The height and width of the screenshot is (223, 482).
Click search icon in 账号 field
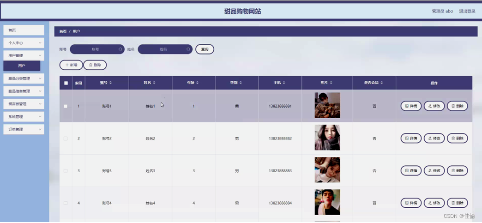click(x=120, y=49)
